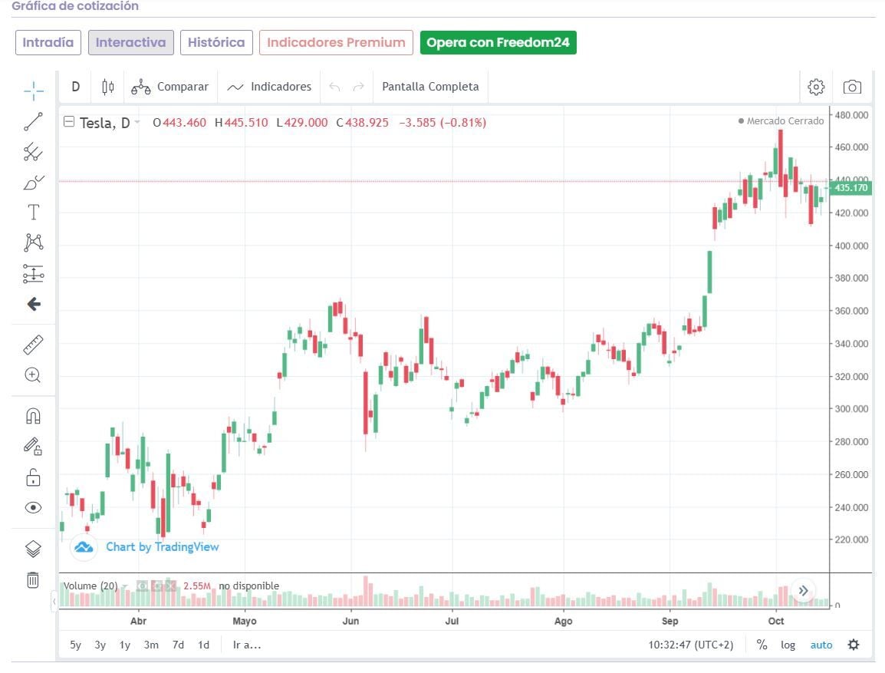Switch to the Histórica tab
The image size is (885, 673).
[x=216, y=42]
